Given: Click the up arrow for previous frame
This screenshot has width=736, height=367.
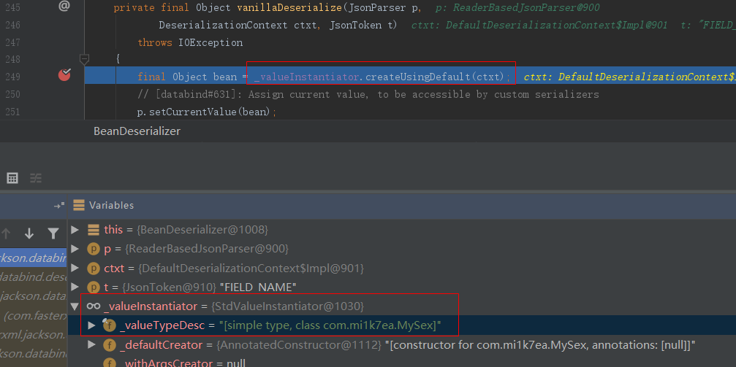Looking at the screenshot, I should (x=7, y=233).
